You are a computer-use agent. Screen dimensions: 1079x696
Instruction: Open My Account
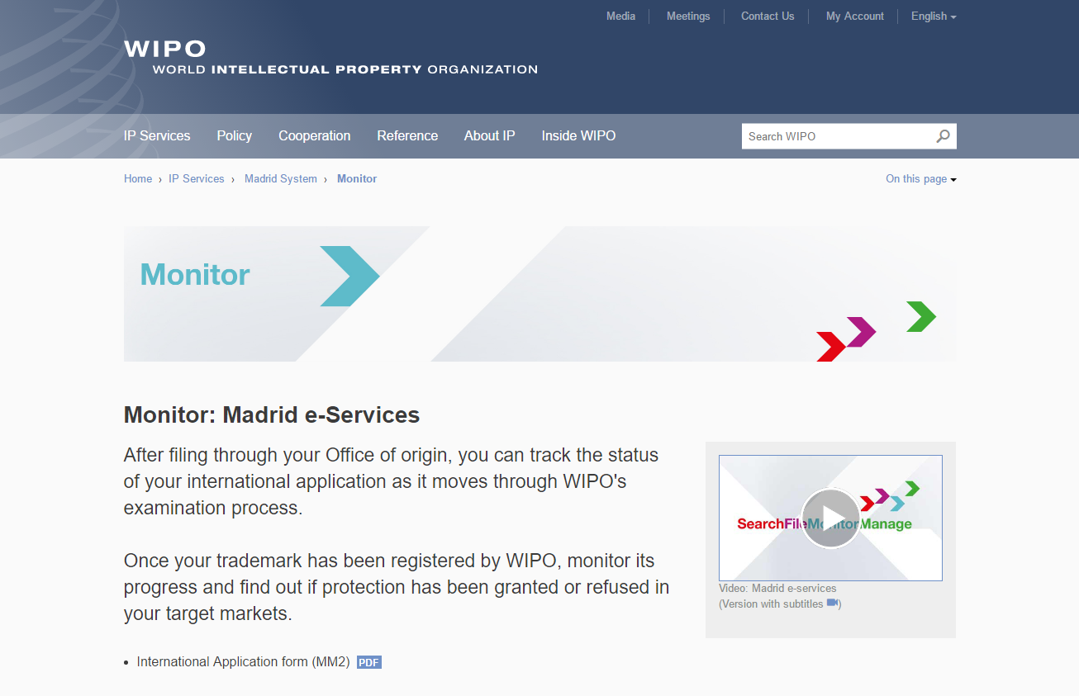tap(855, 17)
